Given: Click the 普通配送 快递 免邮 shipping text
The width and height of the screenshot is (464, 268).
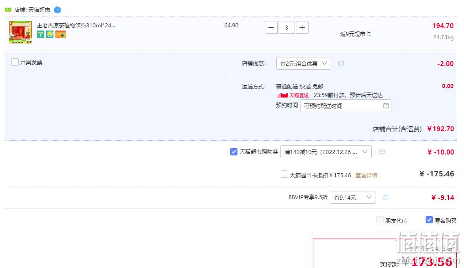Looking at the screenshot, I should [x=300, y=86].
